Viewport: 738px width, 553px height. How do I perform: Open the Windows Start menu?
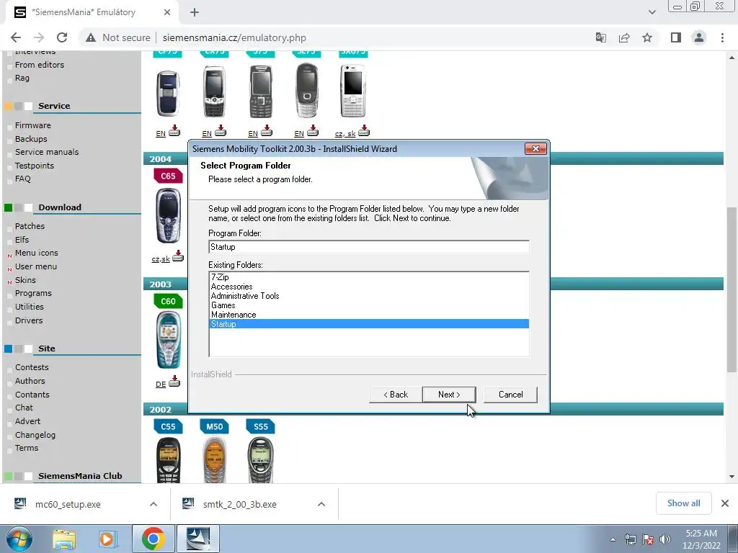click(19, 539)
